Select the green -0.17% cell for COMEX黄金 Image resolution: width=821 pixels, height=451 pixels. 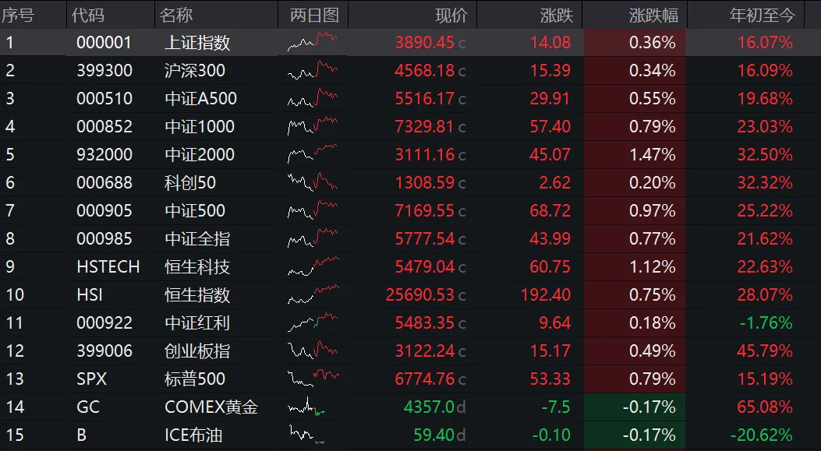pos(634,407)
